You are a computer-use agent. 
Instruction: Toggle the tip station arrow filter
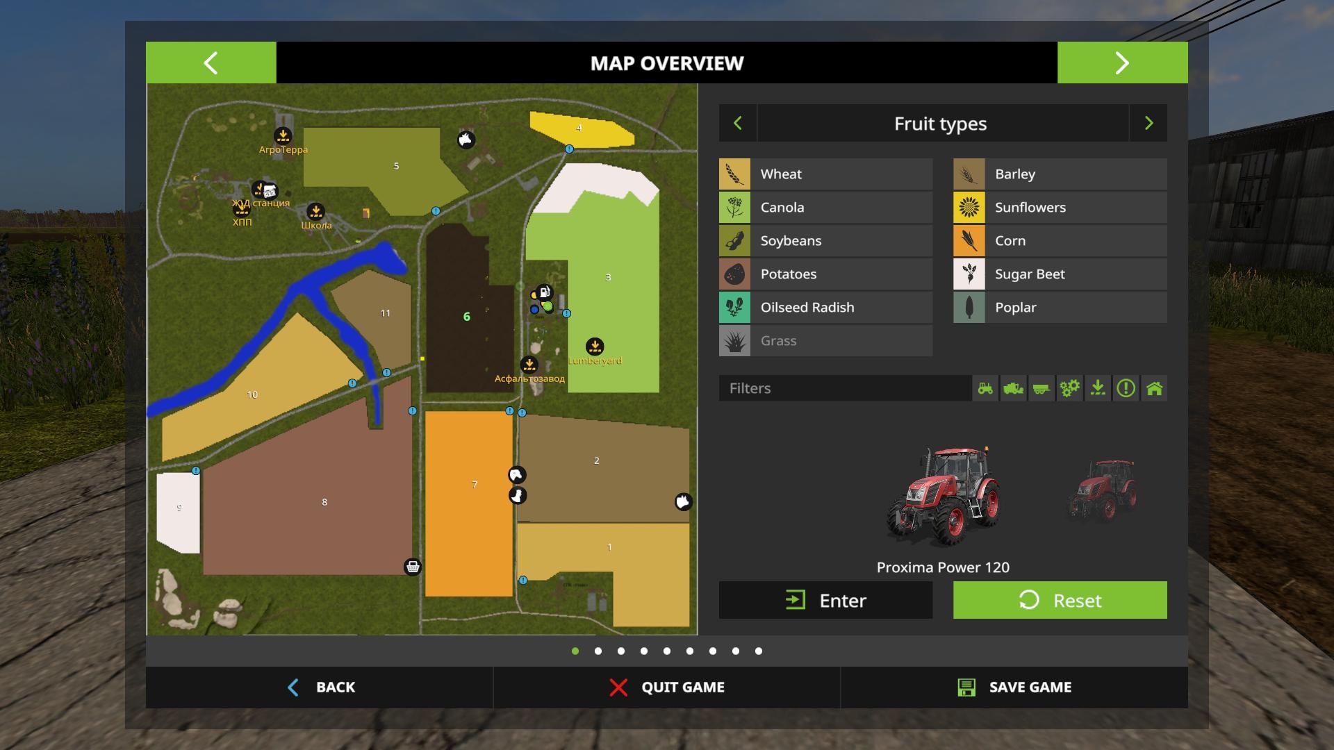pyautogui.click(x=1098, y=388)
